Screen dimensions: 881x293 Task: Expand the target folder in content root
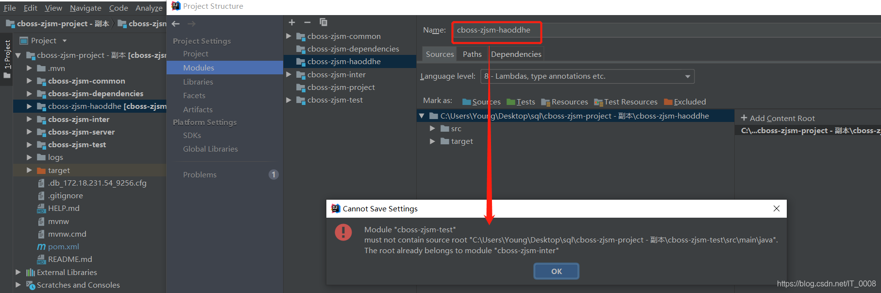432,141
